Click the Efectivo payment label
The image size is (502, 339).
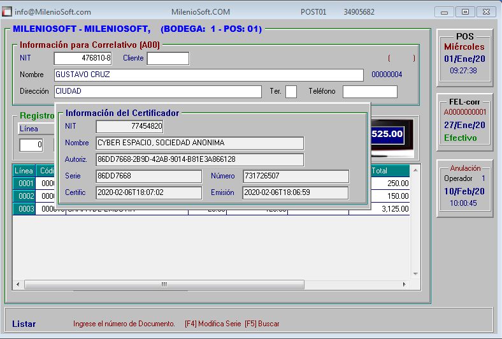(461, 138)
